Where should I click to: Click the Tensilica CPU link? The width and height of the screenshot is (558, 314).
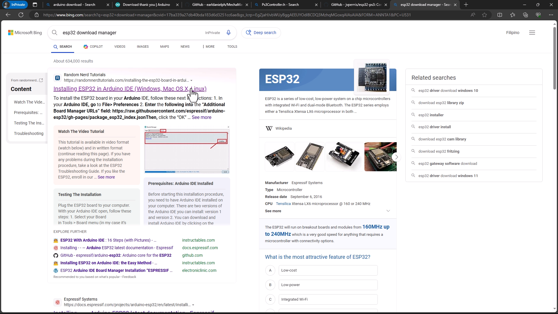283,204
